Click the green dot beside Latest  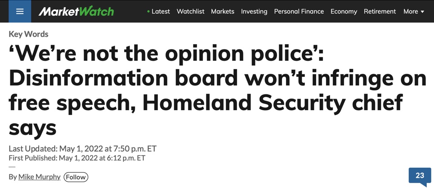pos(148,11)
